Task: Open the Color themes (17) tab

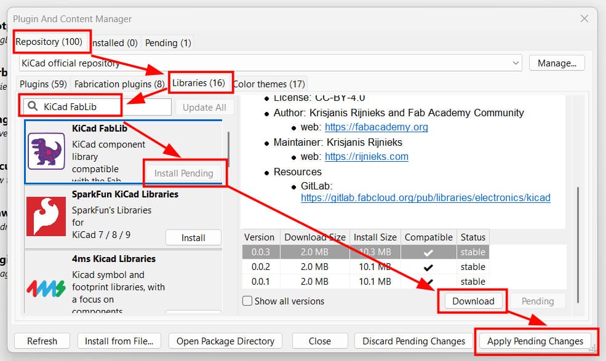Action: [269, 84]
